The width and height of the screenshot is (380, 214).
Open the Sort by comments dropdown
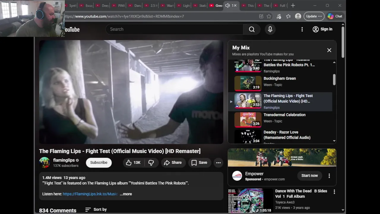(x=96, y=210)
